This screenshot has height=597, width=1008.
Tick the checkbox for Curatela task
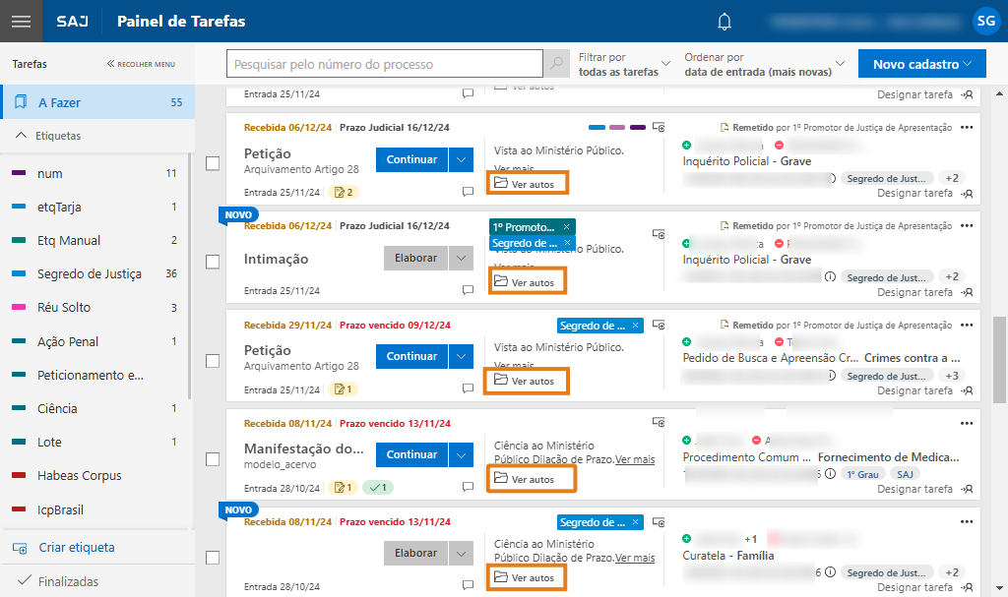click(213, 557)
